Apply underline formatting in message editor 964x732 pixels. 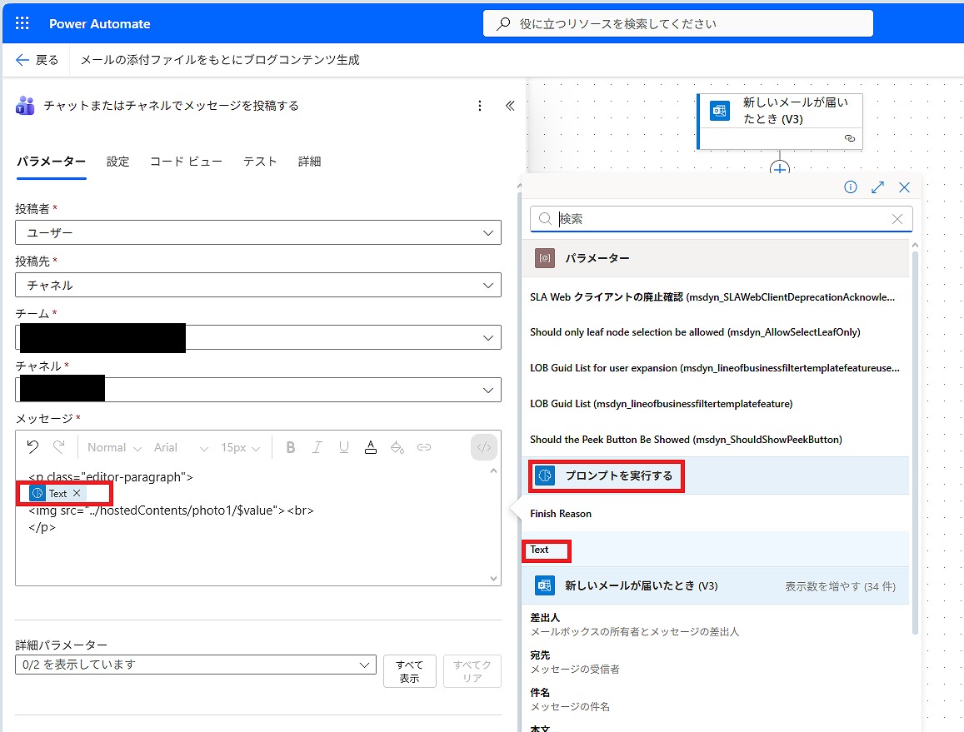[343, 447]
